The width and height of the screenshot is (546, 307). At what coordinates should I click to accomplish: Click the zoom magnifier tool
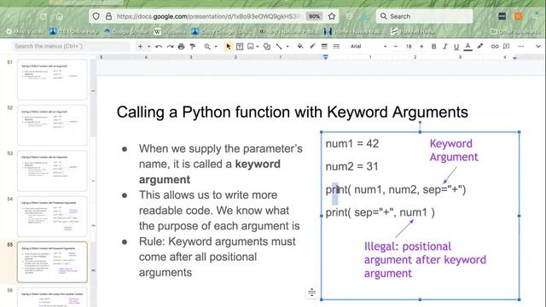tap(207, 46)
